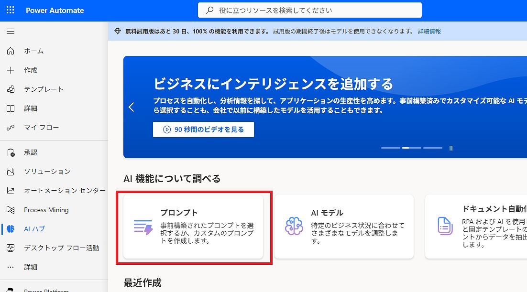Collapse the left navigation hamburger menu
The width and height of the screenshot is (527, 292).
click(x=11, y=32)
